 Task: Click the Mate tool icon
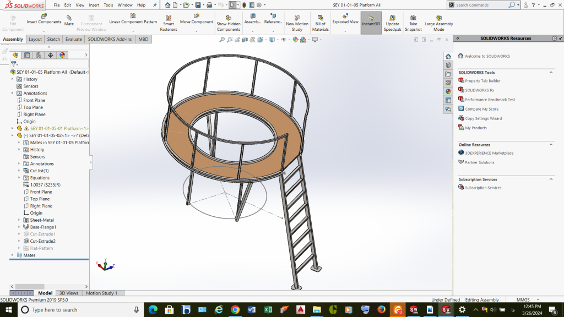pos(69,20)
